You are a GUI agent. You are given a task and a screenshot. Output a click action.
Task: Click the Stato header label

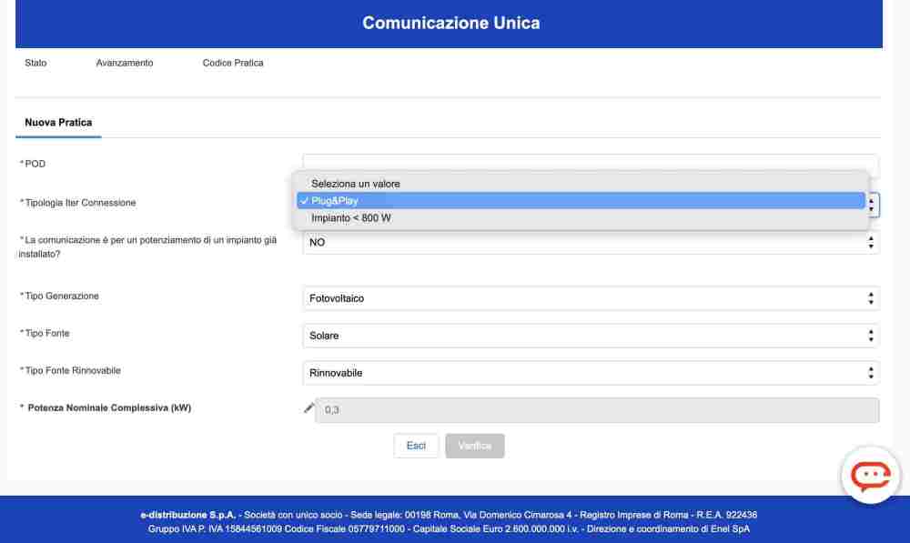[35, 63]
